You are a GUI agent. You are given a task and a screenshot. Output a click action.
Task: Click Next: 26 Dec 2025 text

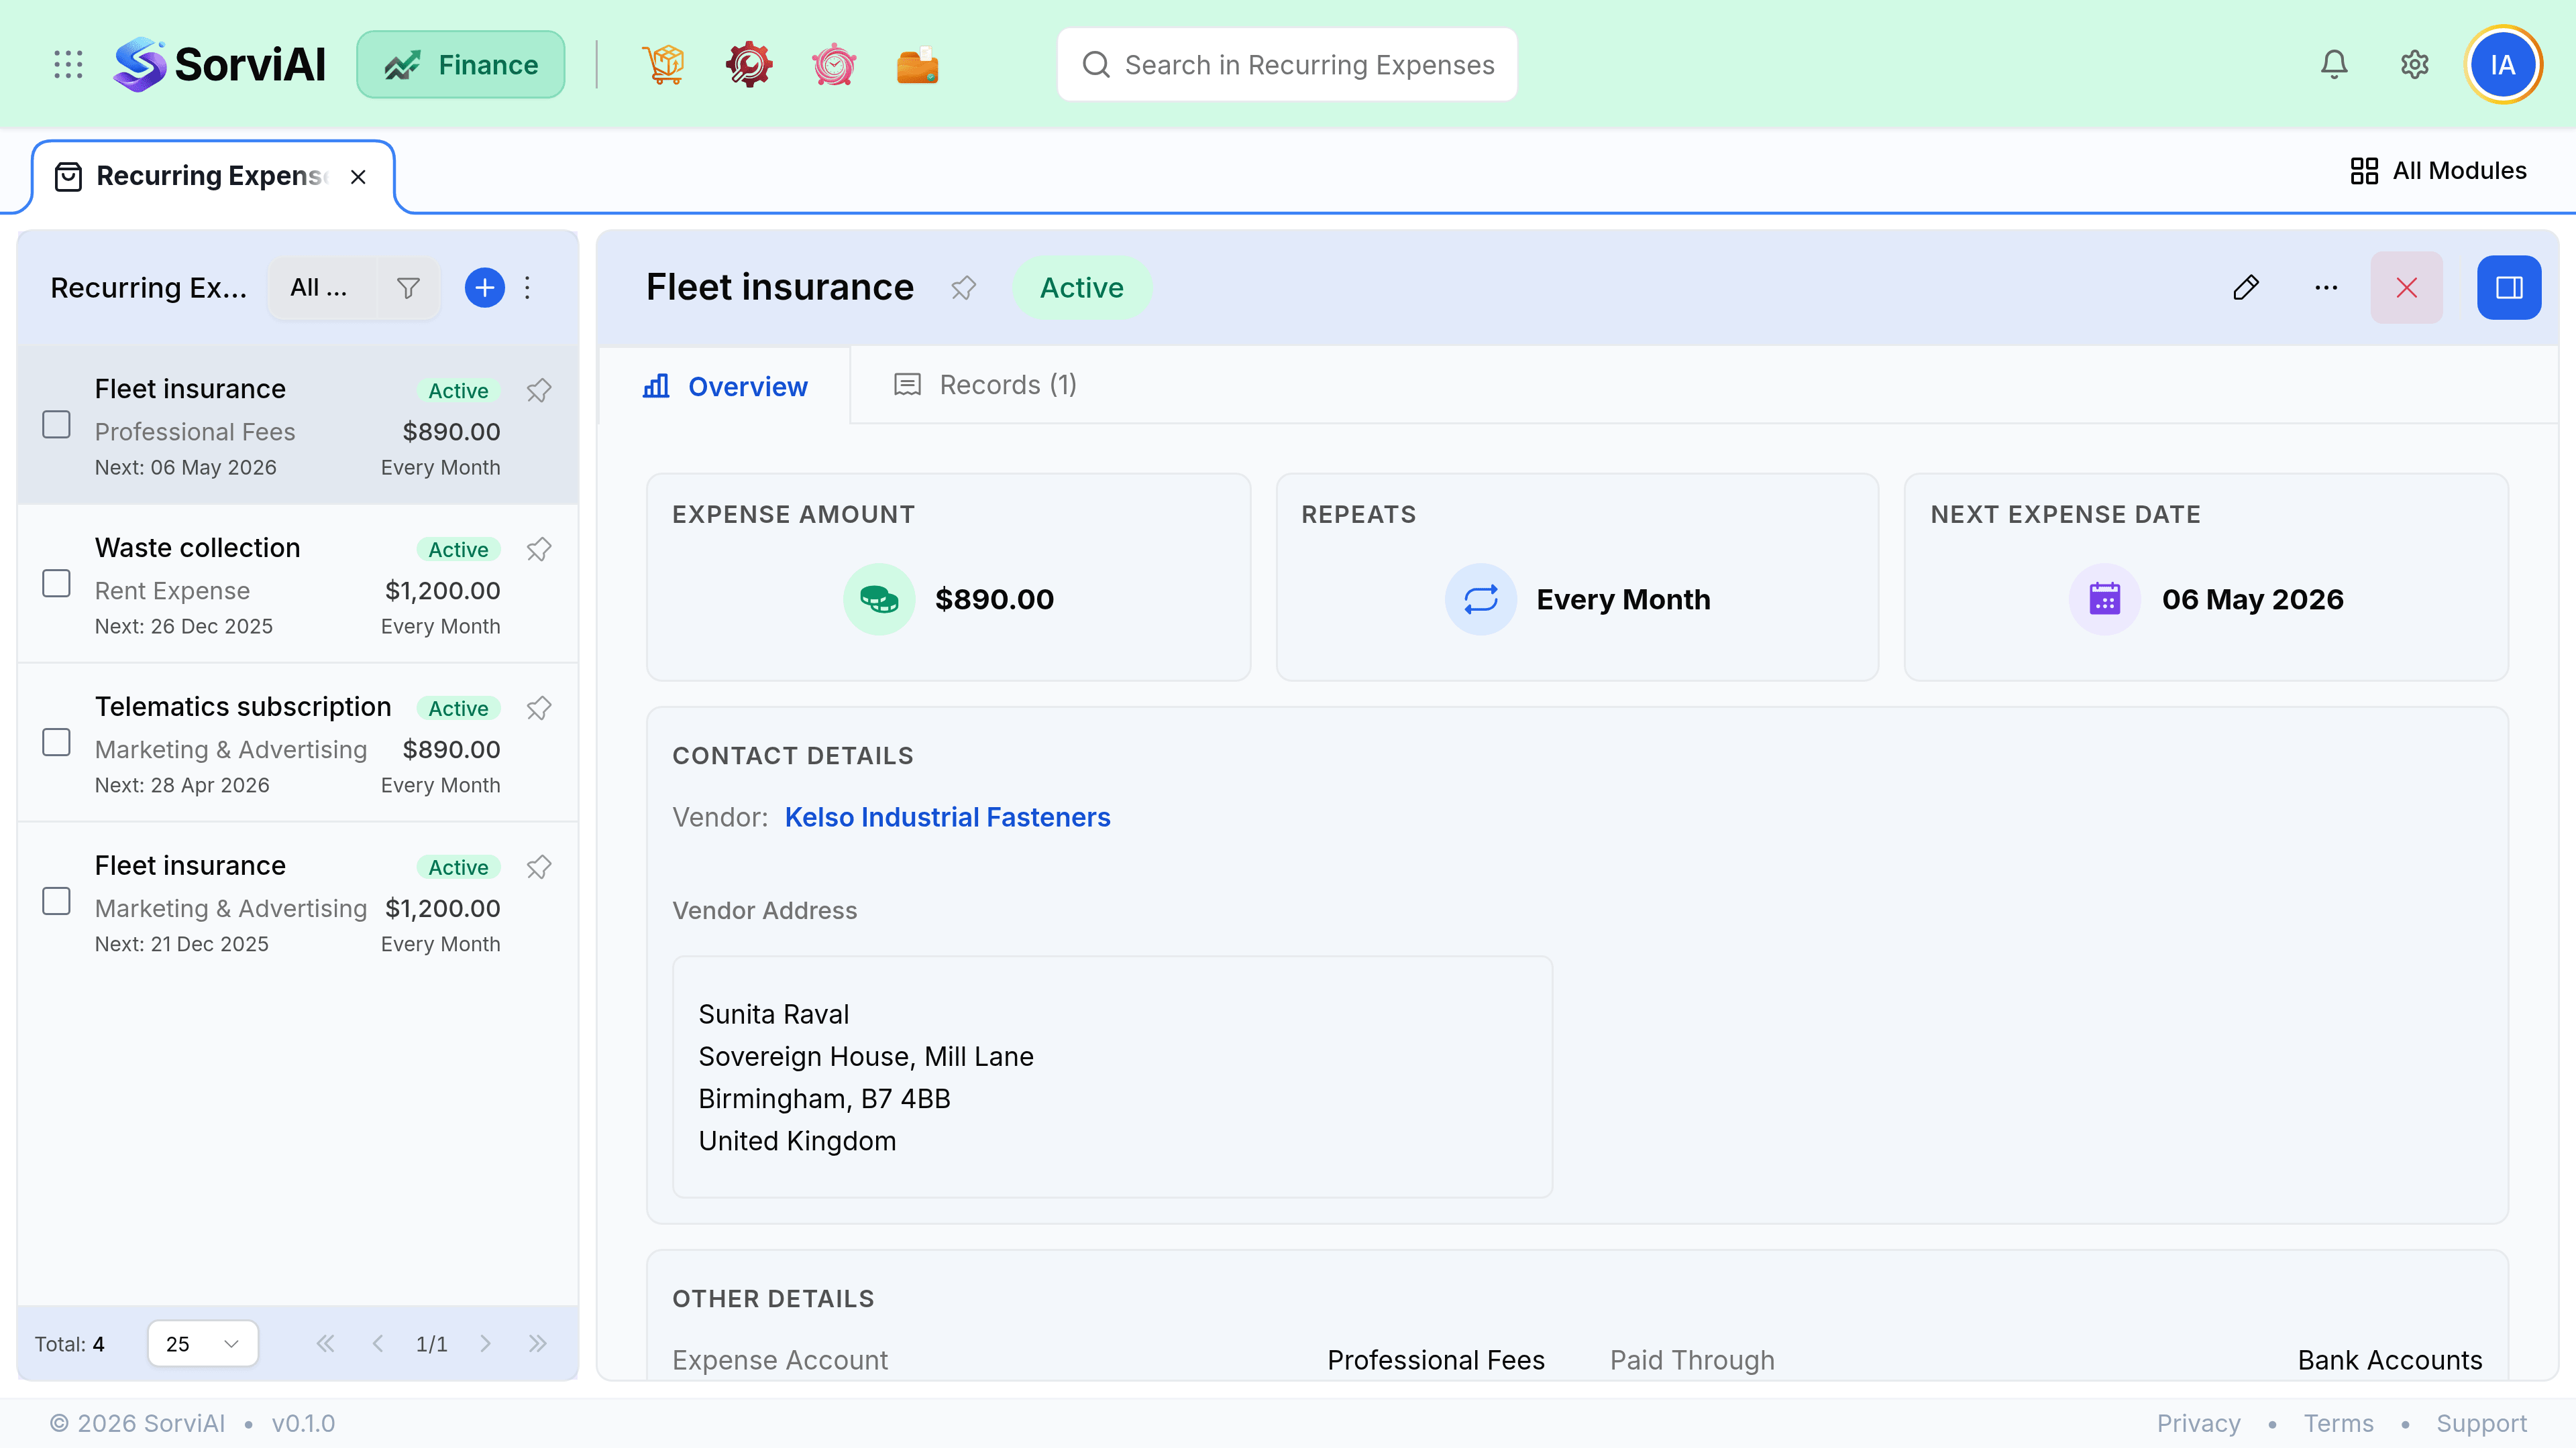pyautogui.click(x=184, y=627)
